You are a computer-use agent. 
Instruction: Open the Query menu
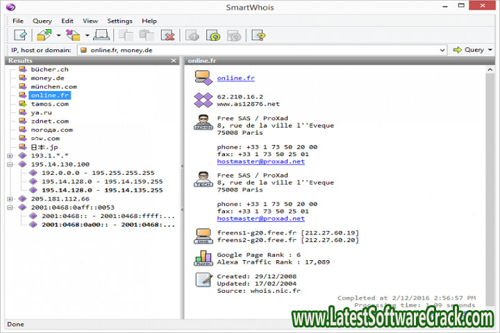click(42, 21)
